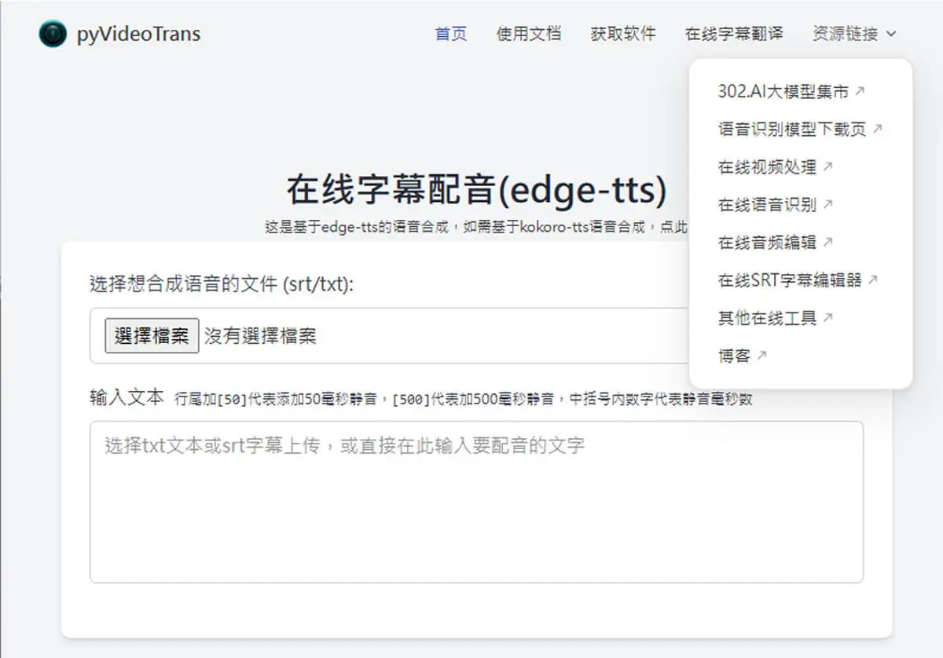Click external-link arrow beside 博客

click(x=761, y=356)
